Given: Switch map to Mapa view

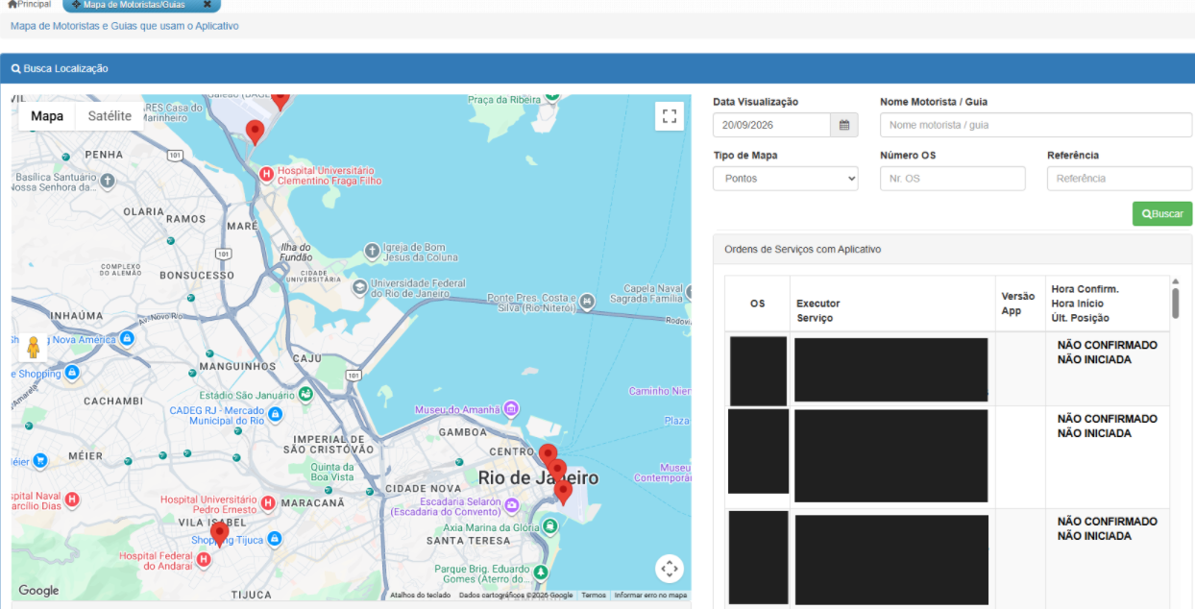Looking at the screenshot, I should point(47,116).
